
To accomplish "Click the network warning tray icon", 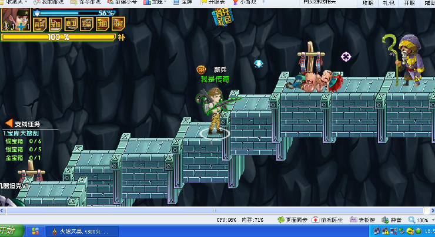I will pos(385,231).
